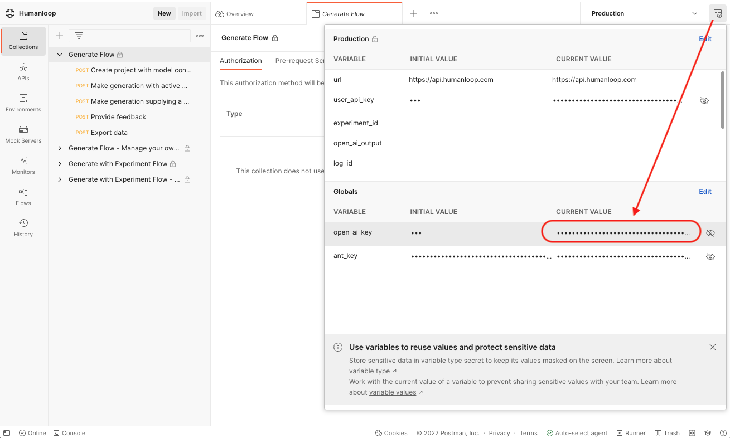730x438 pixels.
Task: Close the variables info banner
Action: click(x=713, y=347)
